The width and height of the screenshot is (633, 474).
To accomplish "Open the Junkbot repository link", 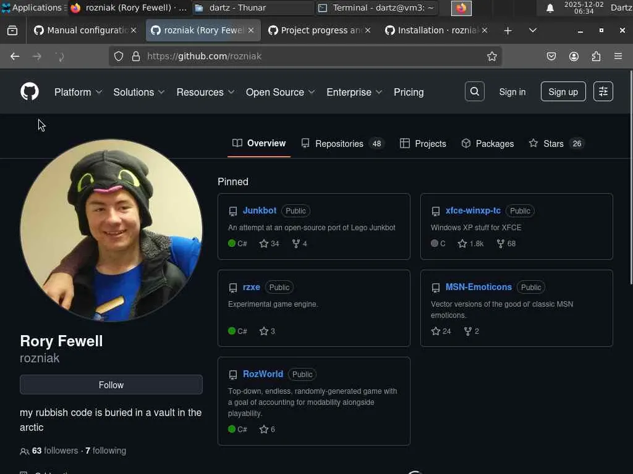I will pos(260,210).
